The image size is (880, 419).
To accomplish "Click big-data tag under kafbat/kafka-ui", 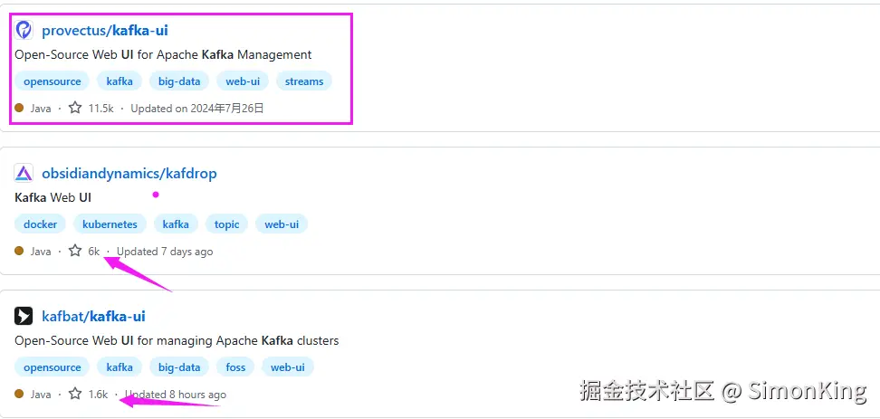I will pos(178,367).
